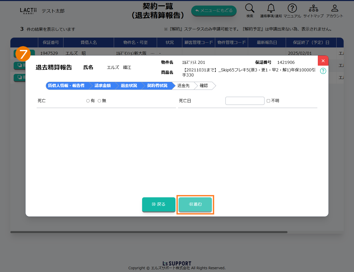The height and width of the screenshot is (272, 354).
Task: Open the manual help icon
Action: 292,8
